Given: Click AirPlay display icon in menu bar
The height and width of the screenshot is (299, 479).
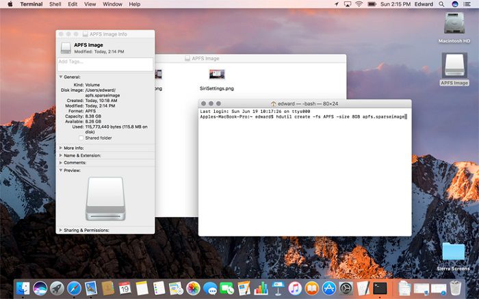Looking at the screenshot, I should [x=348, y=4].
